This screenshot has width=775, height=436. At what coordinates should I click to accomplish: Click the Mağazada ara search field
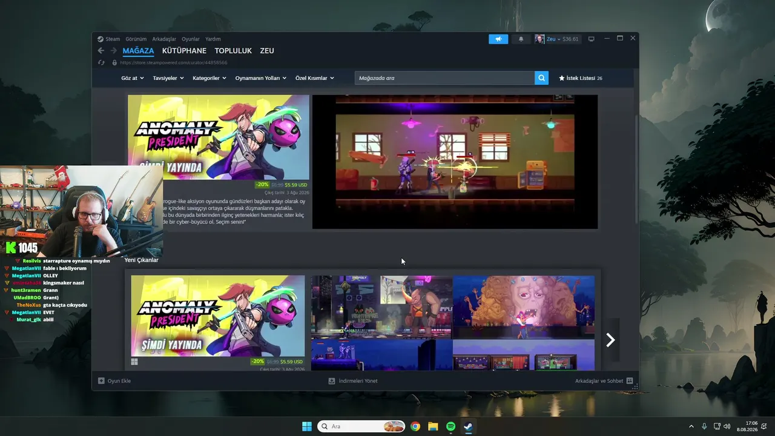(445, 78)
